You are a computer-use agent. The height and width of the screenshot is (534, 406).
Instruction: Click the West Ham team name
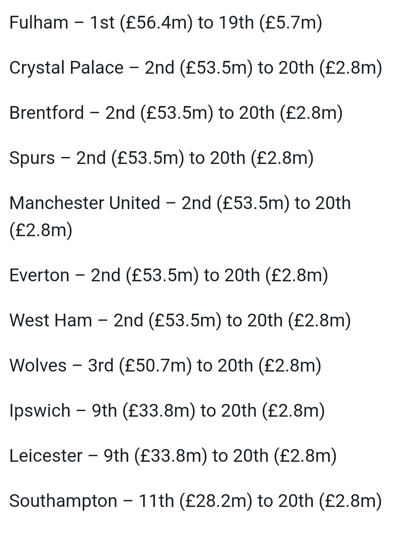(x=51, y=320)
